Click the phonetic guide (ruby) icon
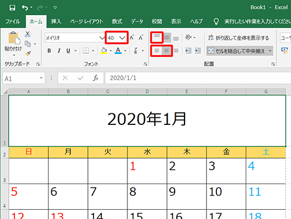This screenshot has height=219, width=291. [x=136, y=51]
